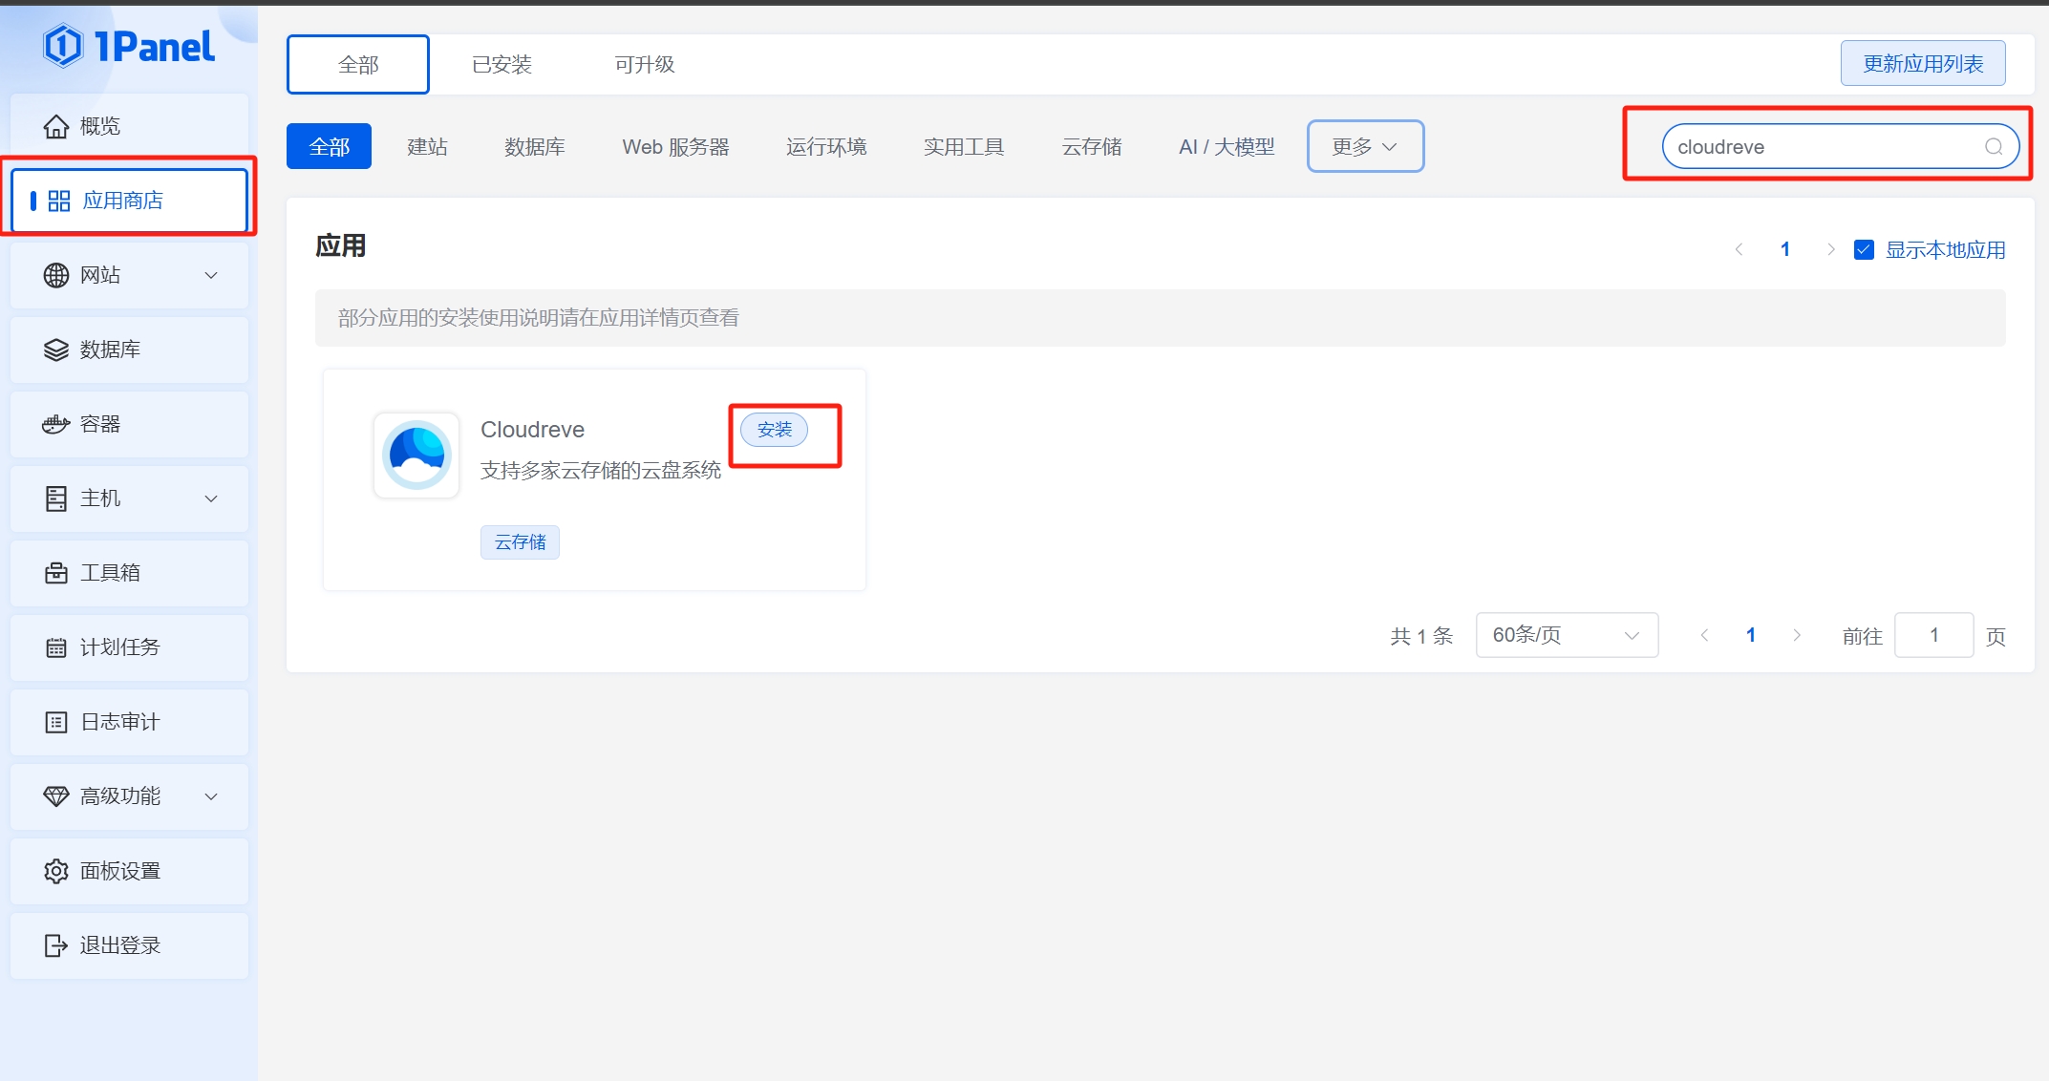Viewport: 2049px width, 1081px height.
Task: Go to previous page in bottom pager
Action: pos(1704,635)
